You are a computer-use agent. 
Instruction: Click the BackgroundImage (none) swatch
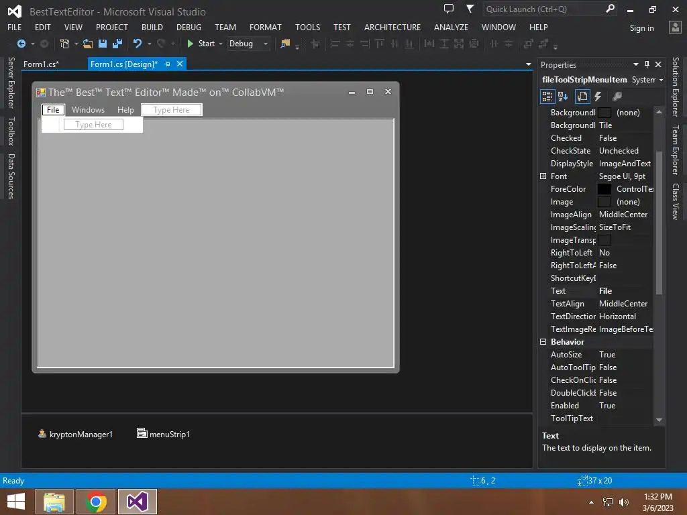(604, 113)
